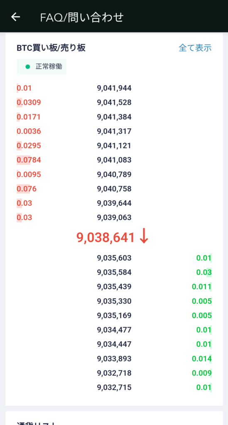Click the green status dot indicator

[27, 67]
